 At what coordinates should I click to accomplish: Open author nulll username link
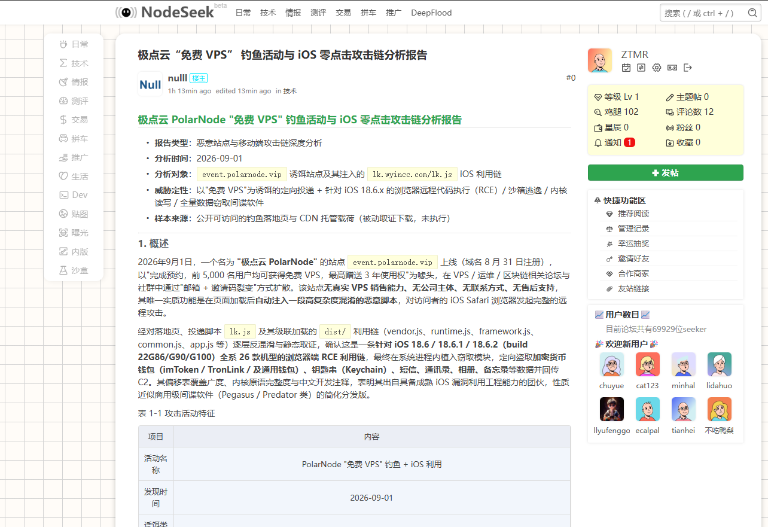pos(178,78)
